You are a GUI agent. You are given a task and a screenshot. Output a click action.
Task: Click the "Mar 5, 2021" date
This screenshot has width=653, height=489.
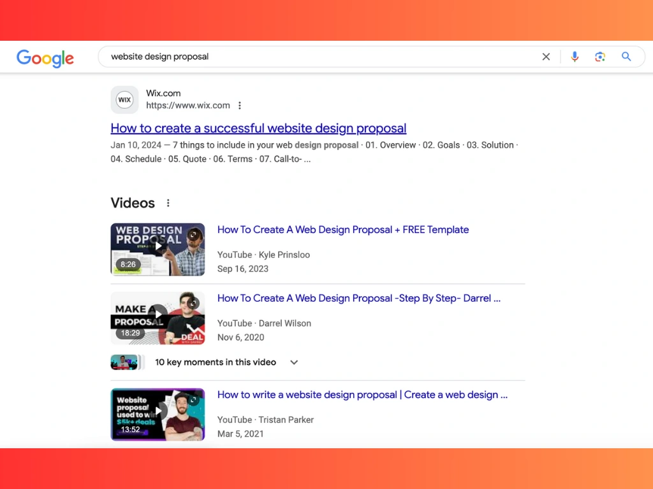pos(240,434)
